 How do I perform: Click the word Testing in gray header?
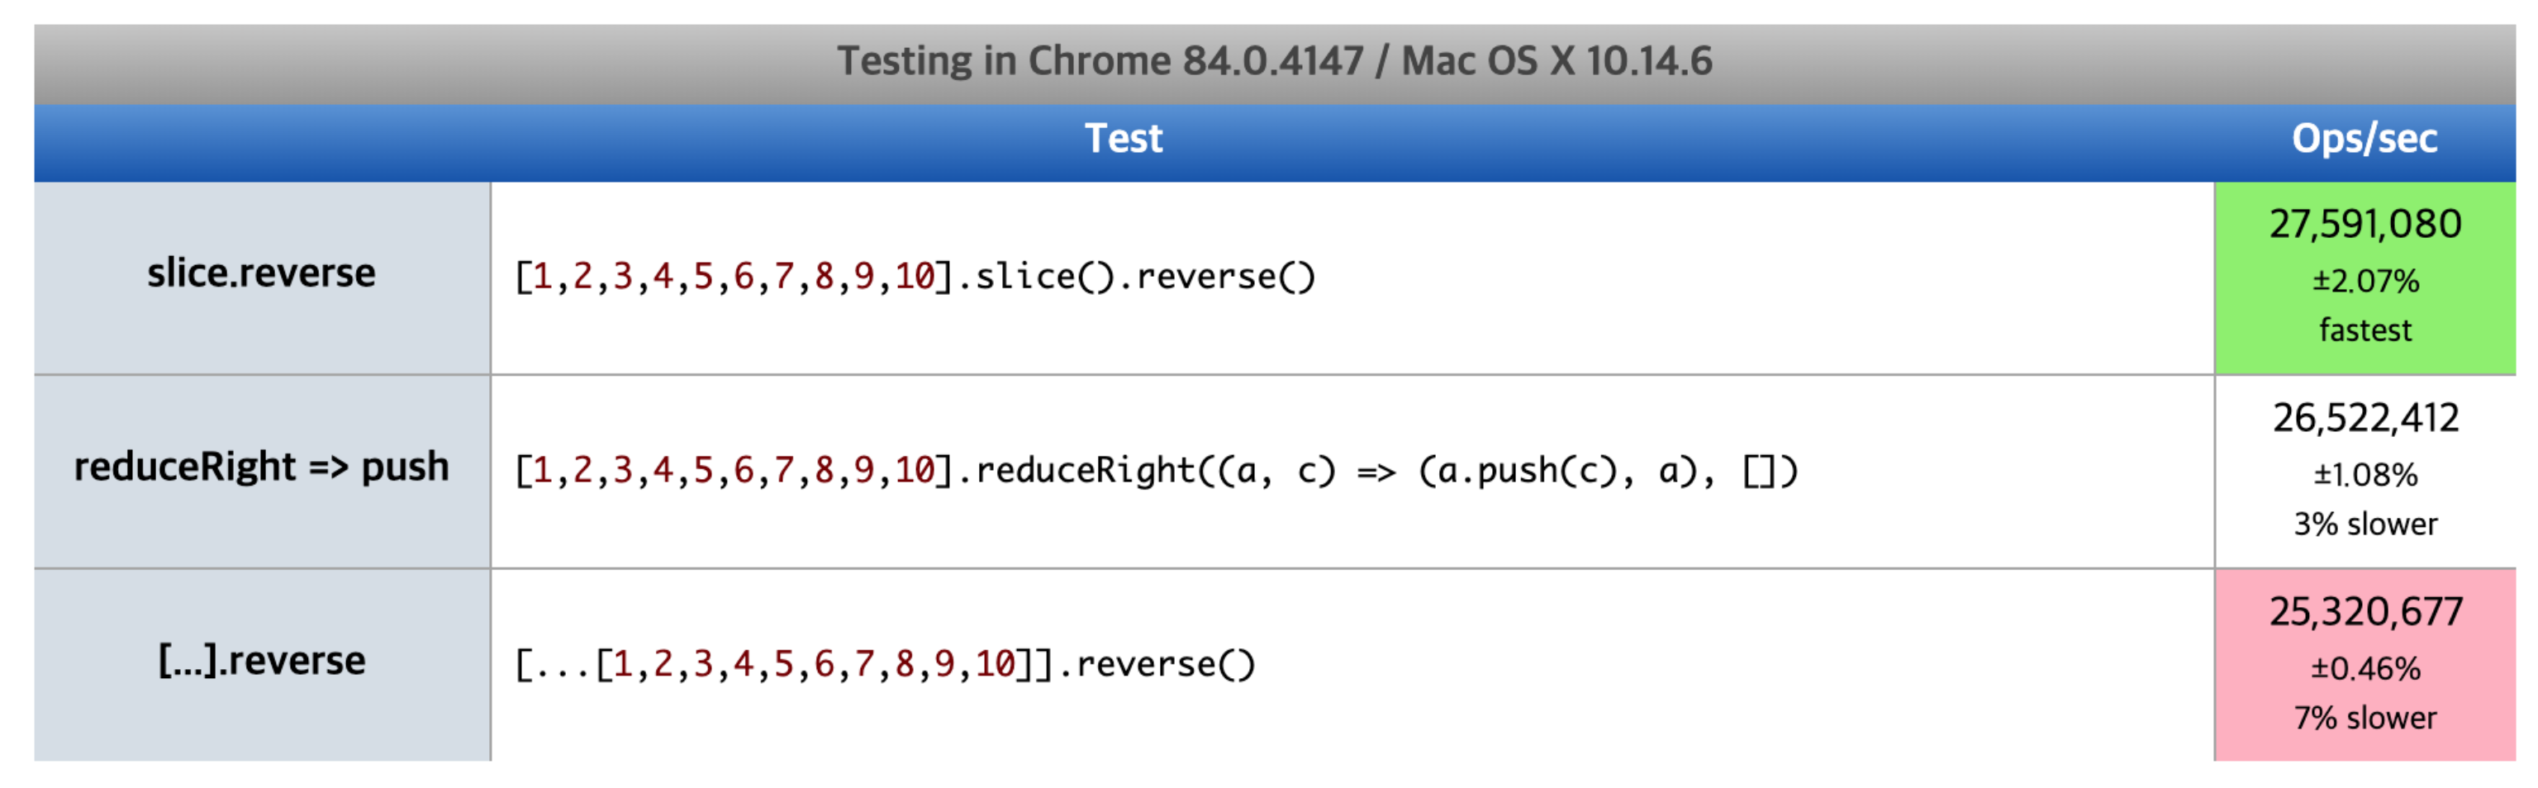tap(904, 61)
